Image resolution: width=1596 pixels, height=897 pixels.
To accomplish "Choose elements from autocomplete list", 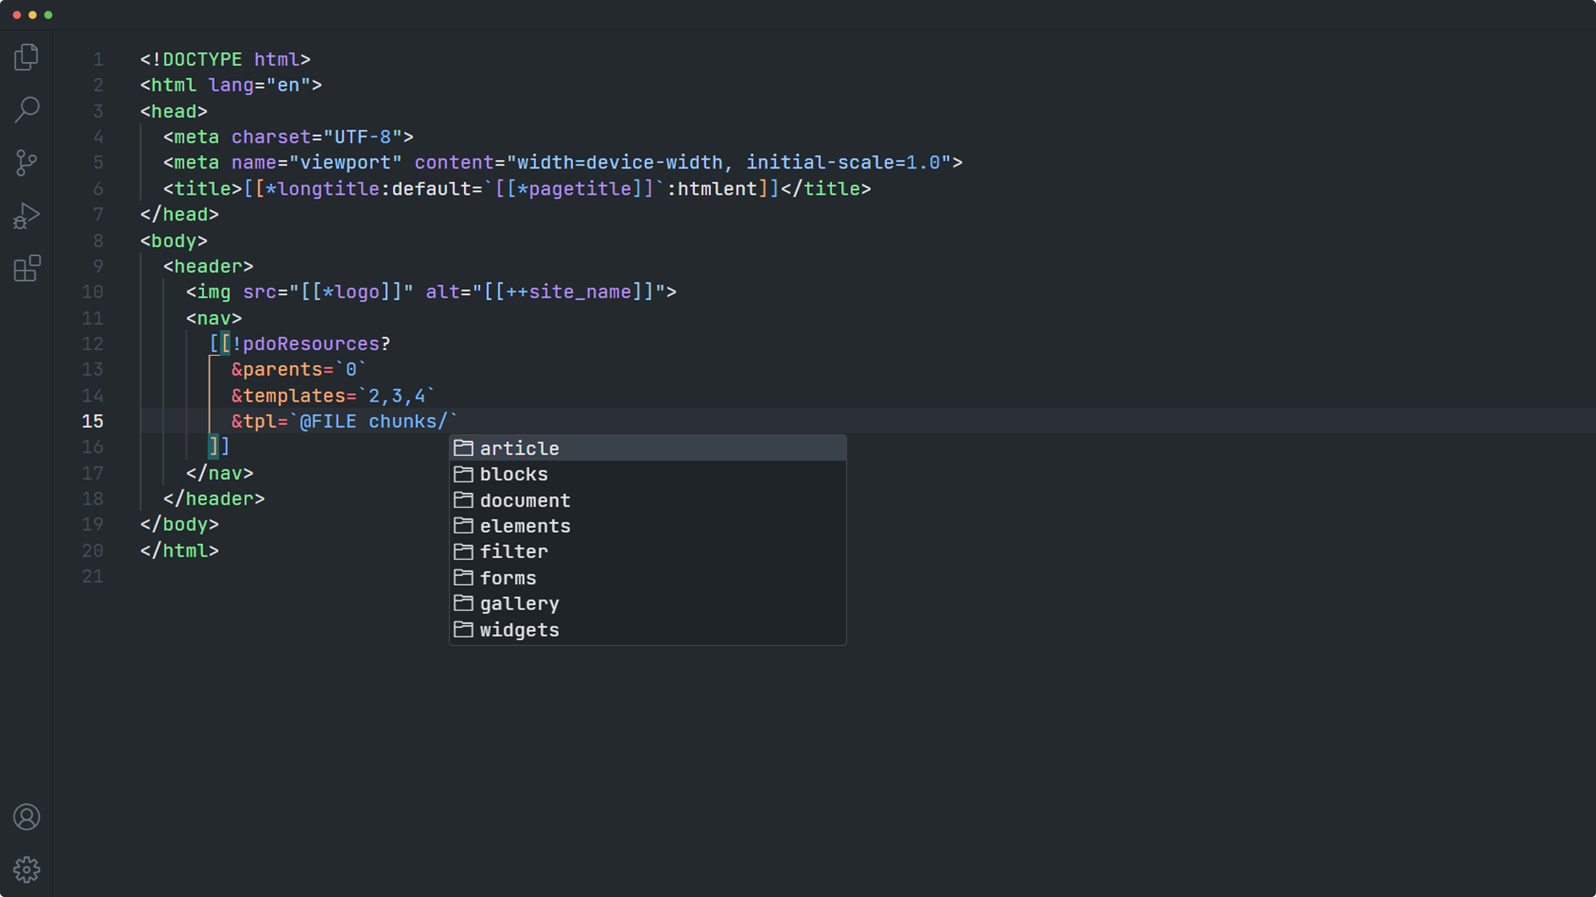I will (x=525, y=526).
